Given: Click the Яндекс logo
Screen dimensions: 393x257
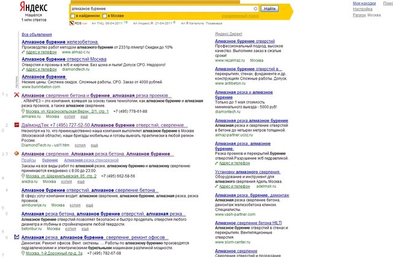Looking at the screenshot, I should [x=34, y=7].
